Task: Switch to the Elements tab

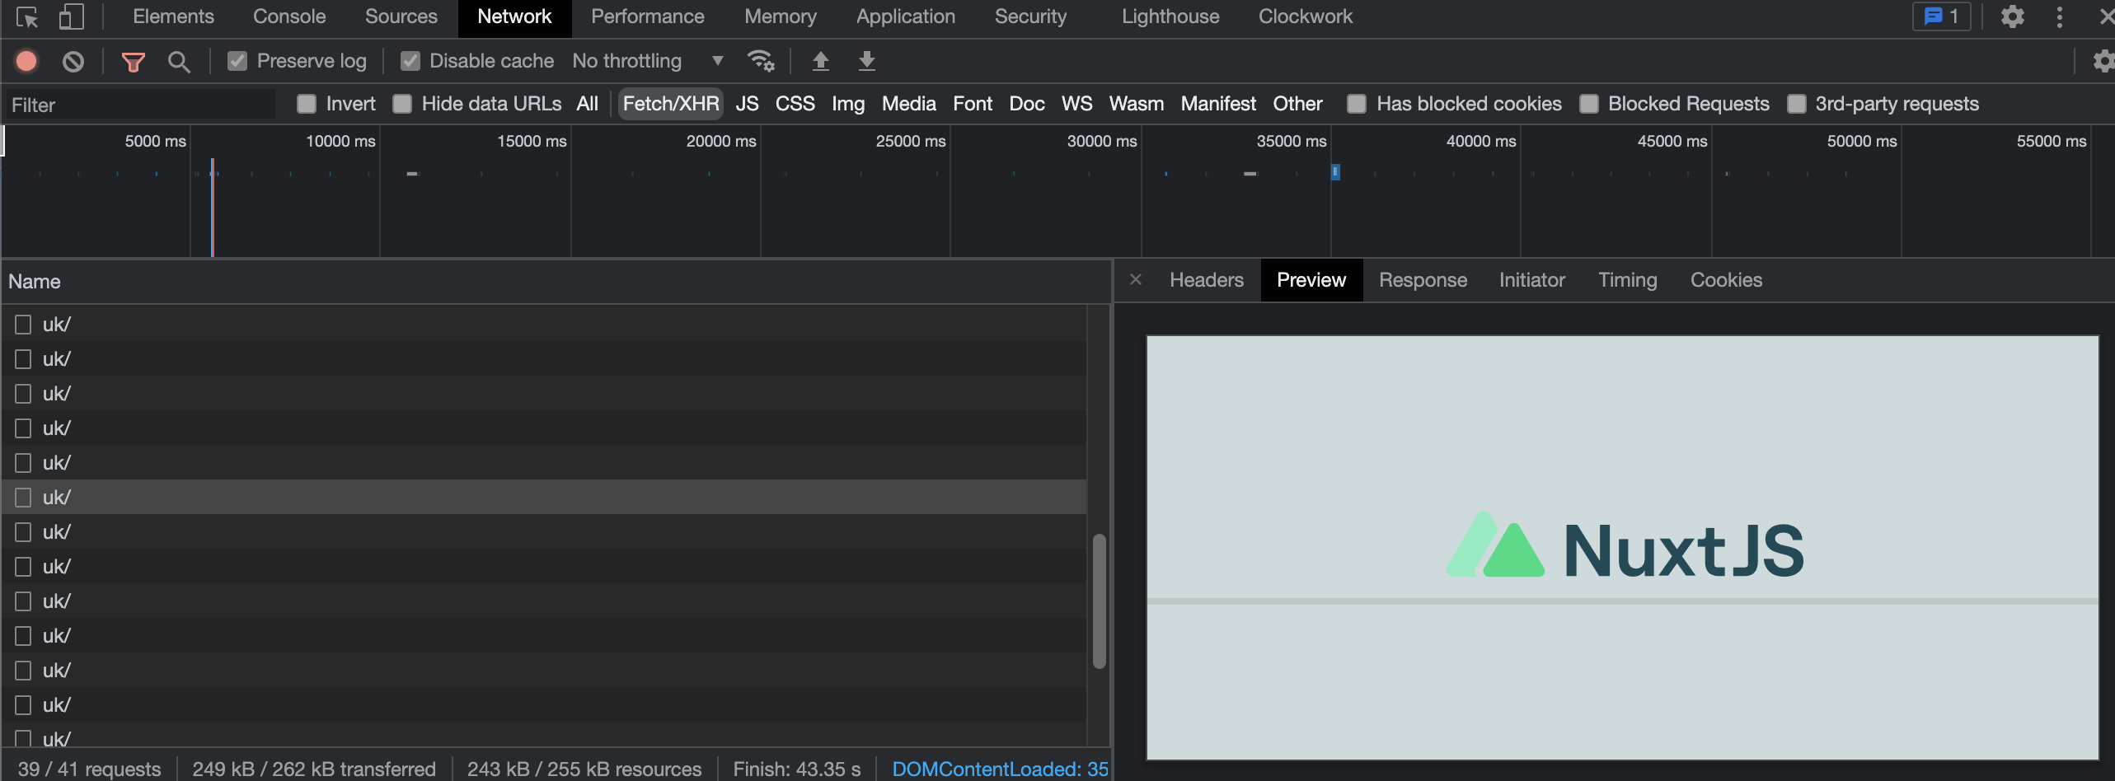Action: (173, 16)
